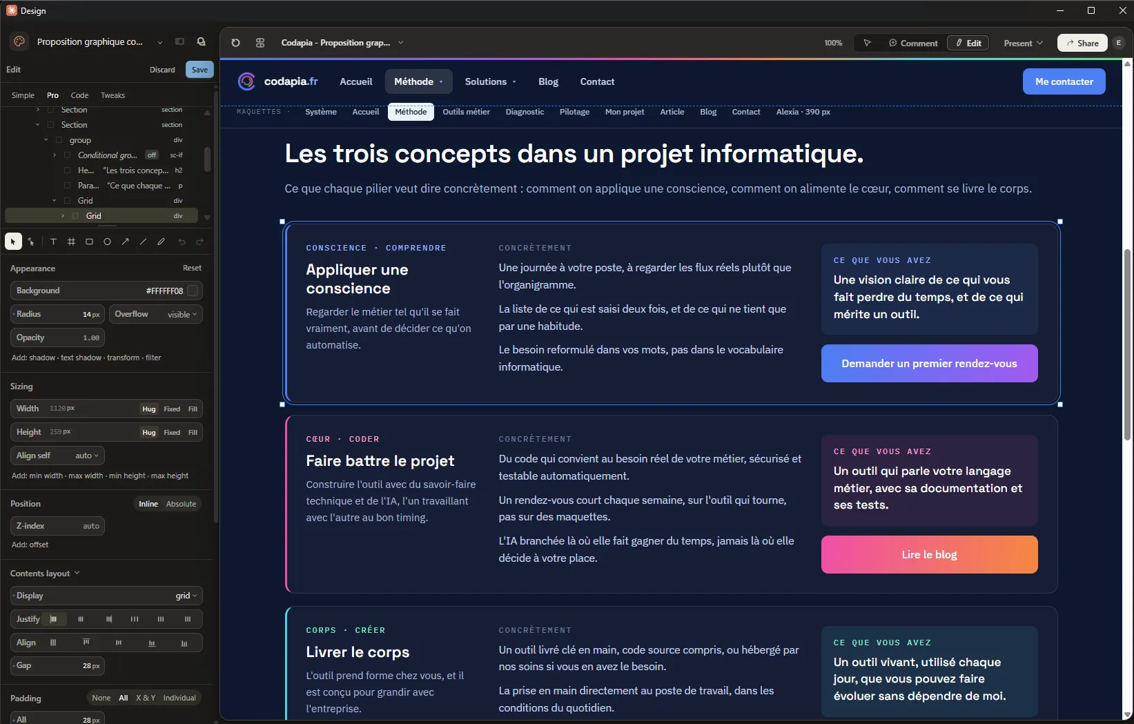Screen dimensions: 1134x724
Task: Choose Align top icon
Action: 86,643
